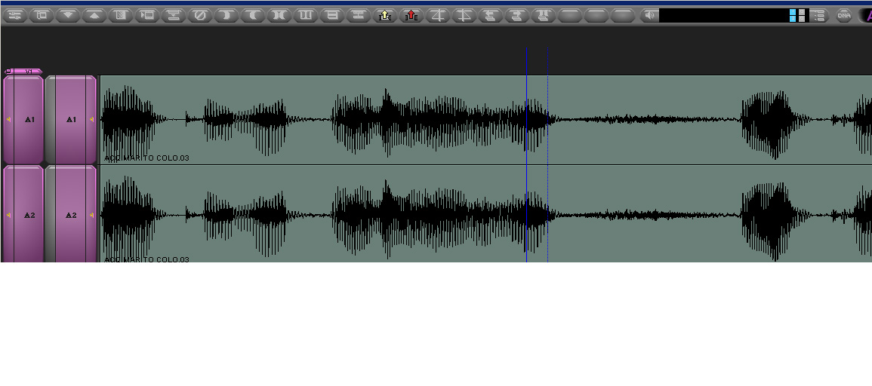The width and height of the screenshot is (872, 386).
Task: Click the Lift button with yellow arrow
Action: (385, 15)
